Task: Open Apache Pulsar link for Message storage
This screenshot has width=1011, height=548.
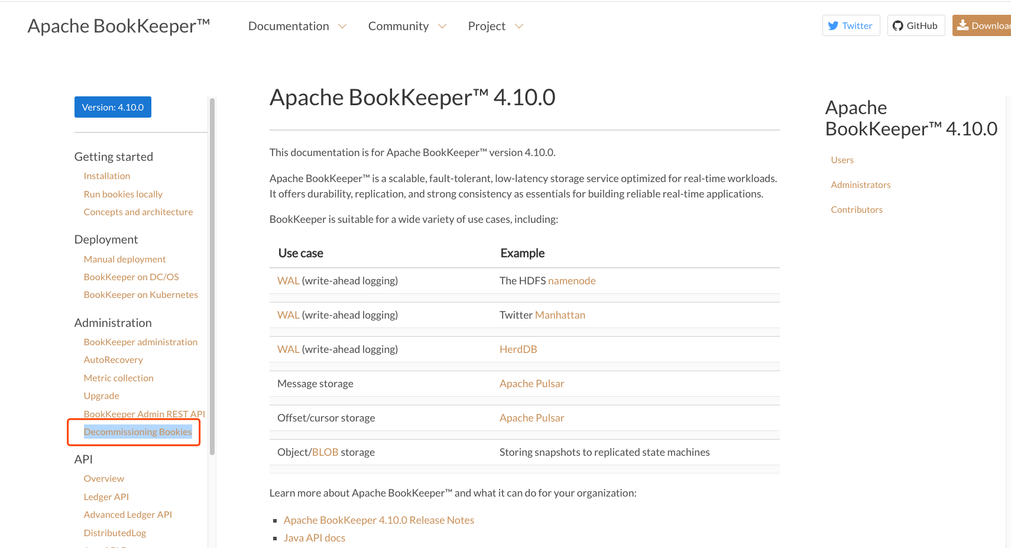Action: [532, 384]
